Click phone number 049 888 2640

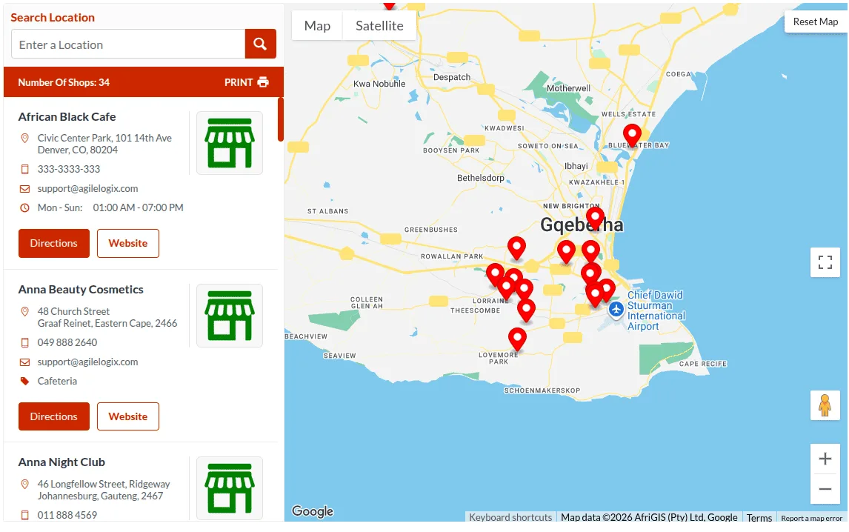(x=67, y=342)
